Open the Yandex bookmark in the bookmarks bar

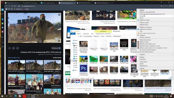click(x=26, y=9)
